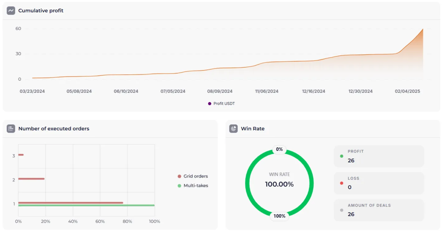Select the green Multi-takes bar at row 1
Viewport: 442px width, 232px height.
pyautogui.click(x=86, y=205)
